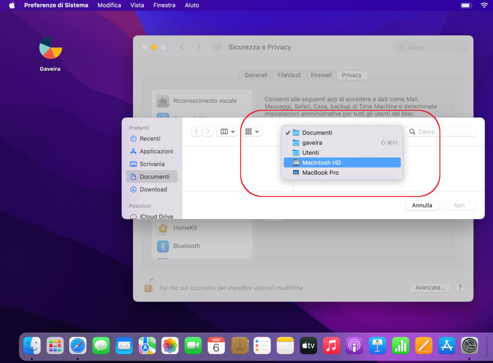Open Preferenze di Sistema menu
The width and height of the screenshot is (493, 363).
(x=56, y=5)
